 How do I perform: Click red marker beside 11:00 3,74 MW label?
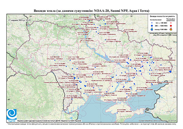click(124, 33)
